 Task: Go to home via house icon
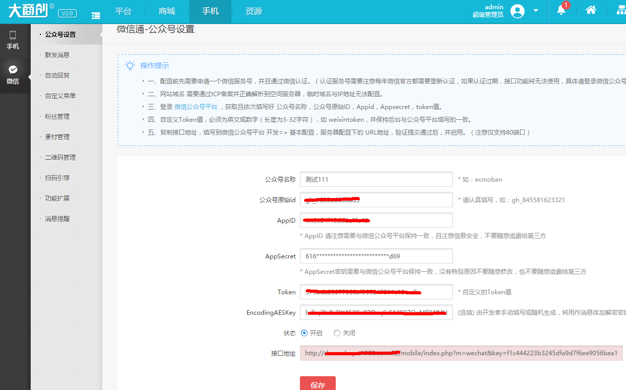591,10
